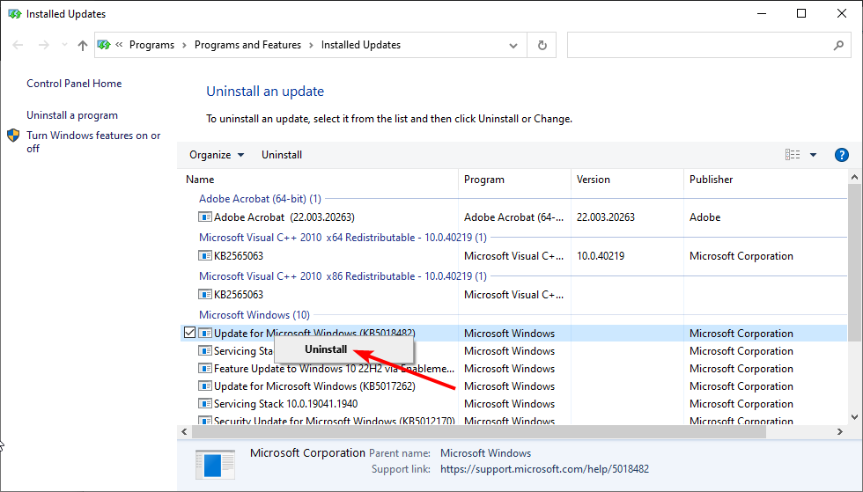This screenshot has height=492, width=863.
Task: Open the support.microsoft.com/help/5018482 link
Action: pyautogui.click(x=544, y=469)
